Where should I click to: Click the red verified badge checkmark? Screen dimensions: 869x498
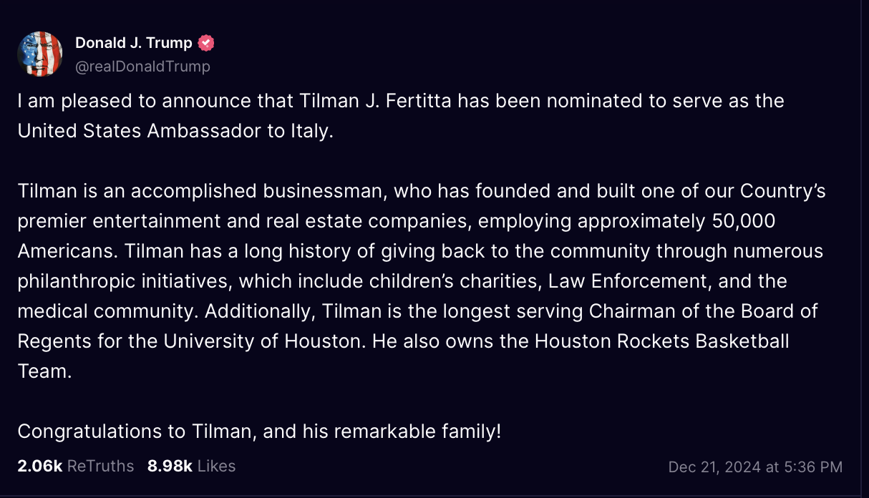tap(206, 43)
